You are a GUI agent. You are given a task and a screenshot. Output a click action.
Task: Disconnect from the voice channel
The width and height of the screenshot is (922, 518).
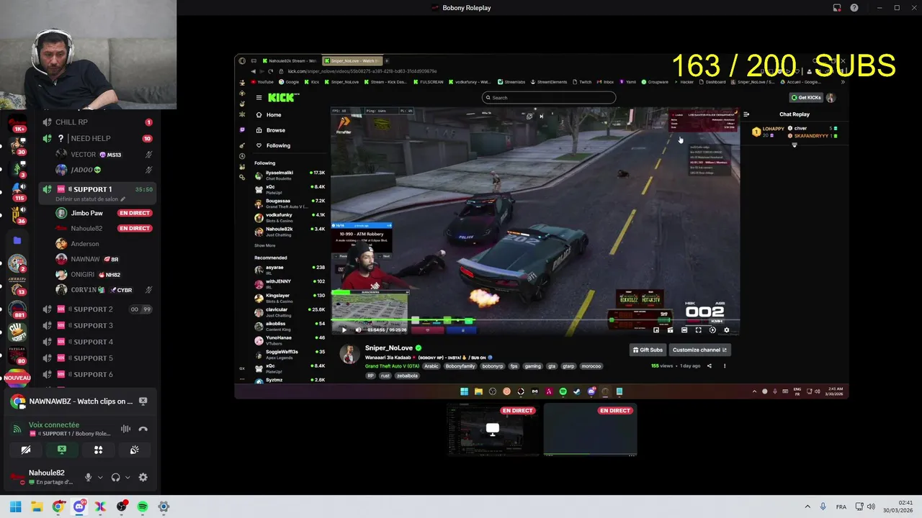[x=143, y=429]
